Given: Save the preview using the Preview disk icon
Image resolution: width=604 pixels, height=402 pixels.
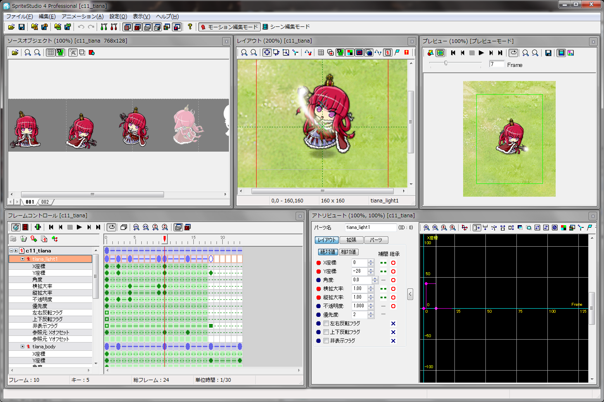Looking at the screenshot, I should pyautogui.click(x=548, y=53).
